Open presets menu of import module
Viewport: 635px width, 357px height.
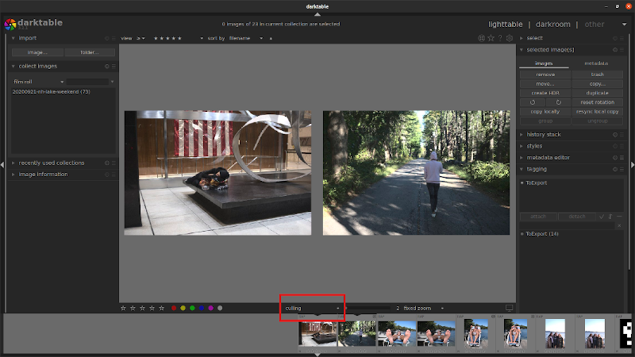click(114, 38)
